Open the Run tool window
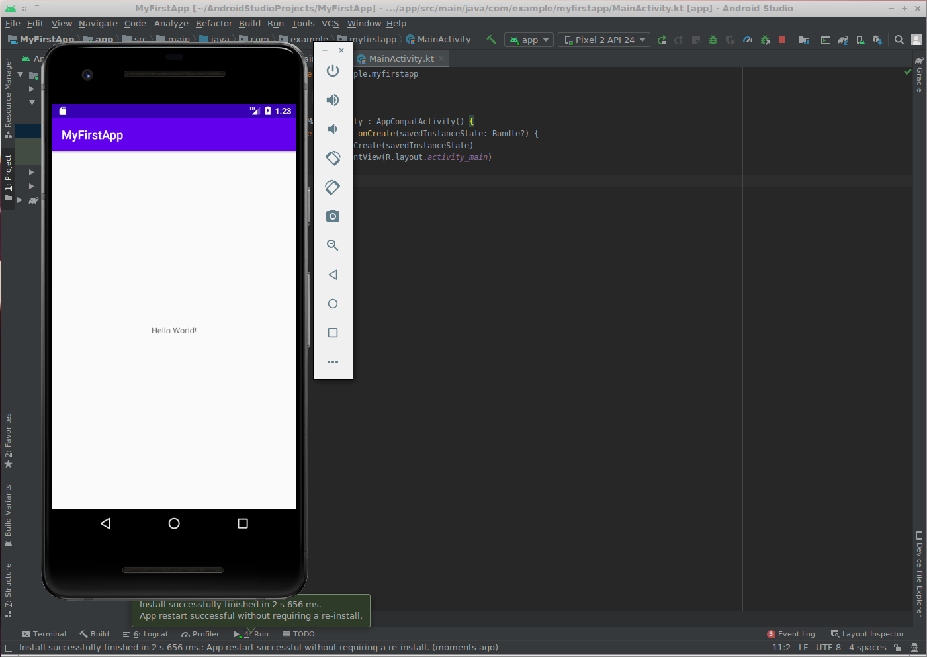 pyautogui.click(x=251, y=634)
